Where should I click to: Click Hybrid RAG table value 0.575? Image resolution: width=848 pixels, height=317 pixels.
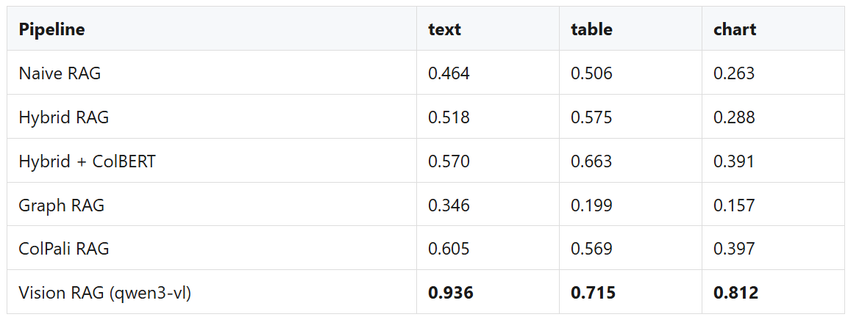point(591,117)
